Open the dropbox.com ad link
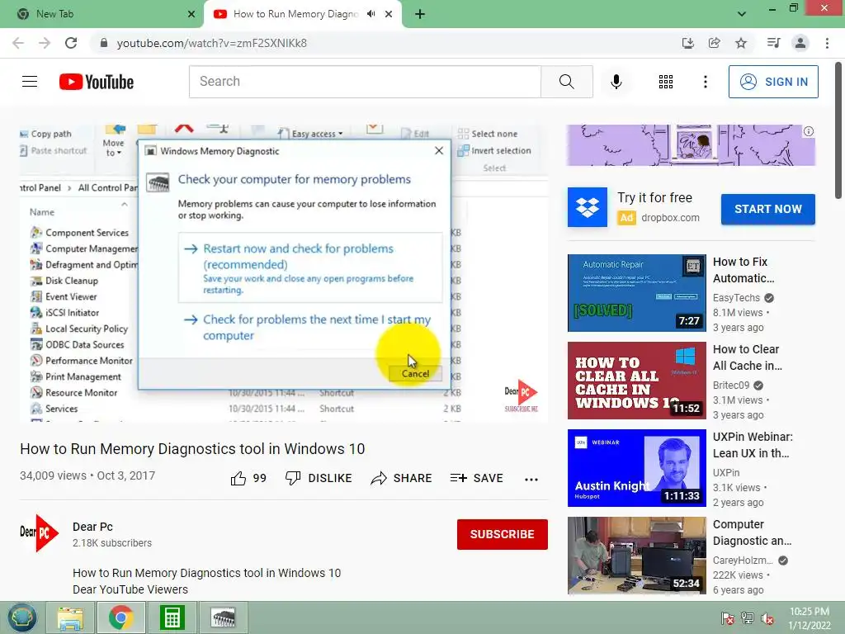 [x=670, y=218]
